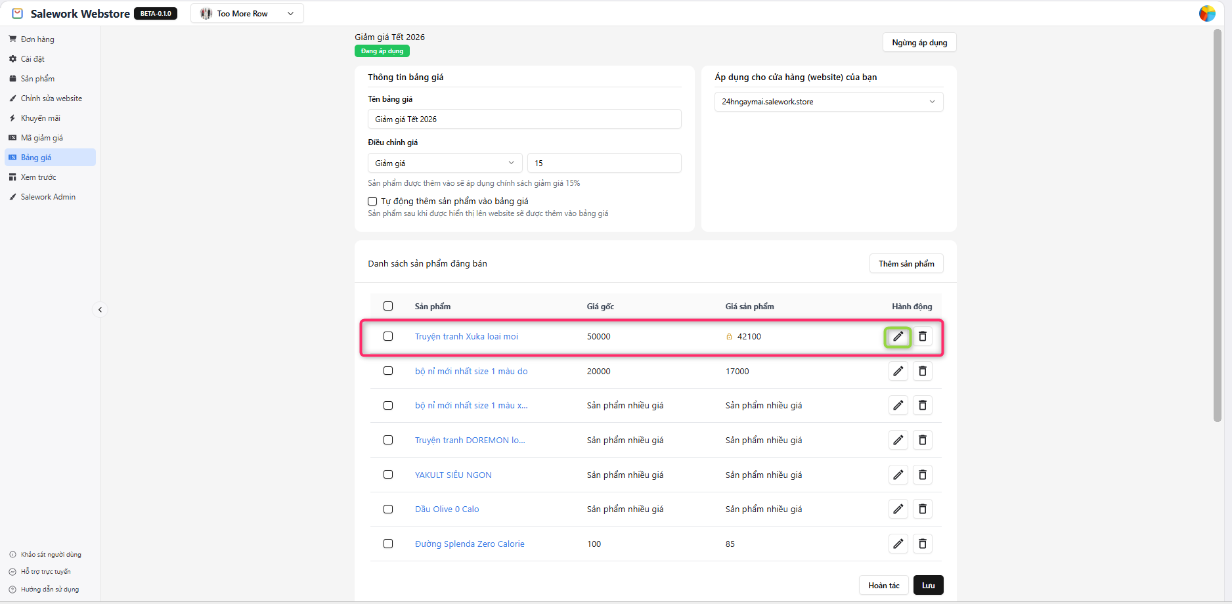The height and width of the screenshot is (604, 1232).
Task: Click the page vertical scrollbar
Action: (1217, 223)
